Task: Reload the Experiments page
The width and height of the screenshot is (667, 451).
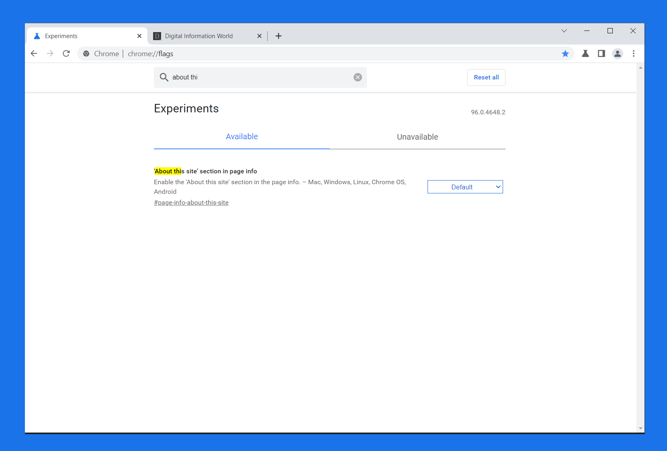Action: tap(66, 53)
